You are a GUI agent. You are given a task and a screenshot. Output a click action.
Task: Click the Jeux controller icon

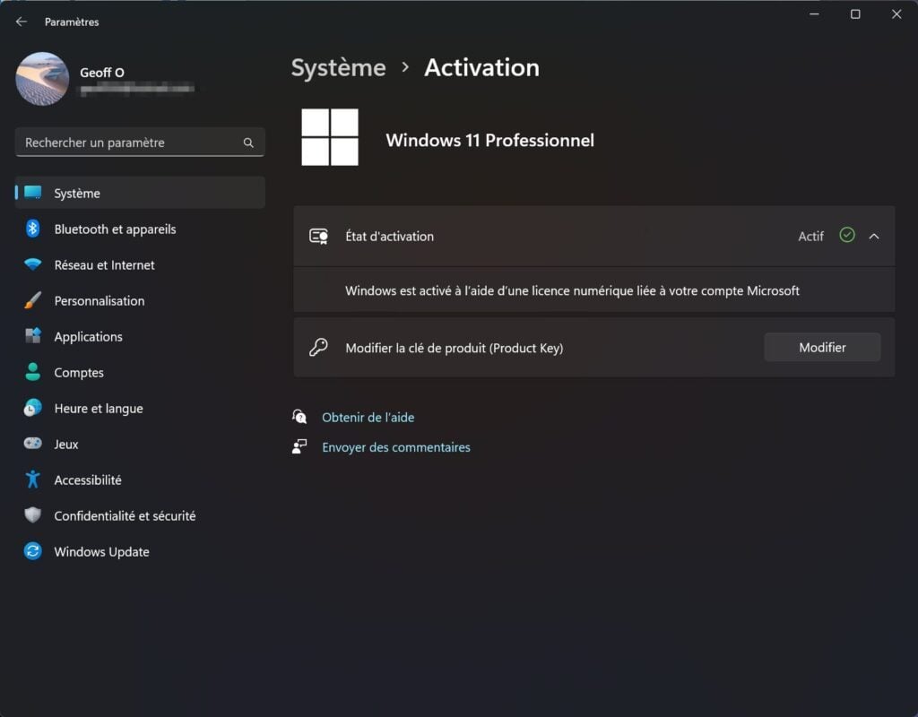[33, 443]
